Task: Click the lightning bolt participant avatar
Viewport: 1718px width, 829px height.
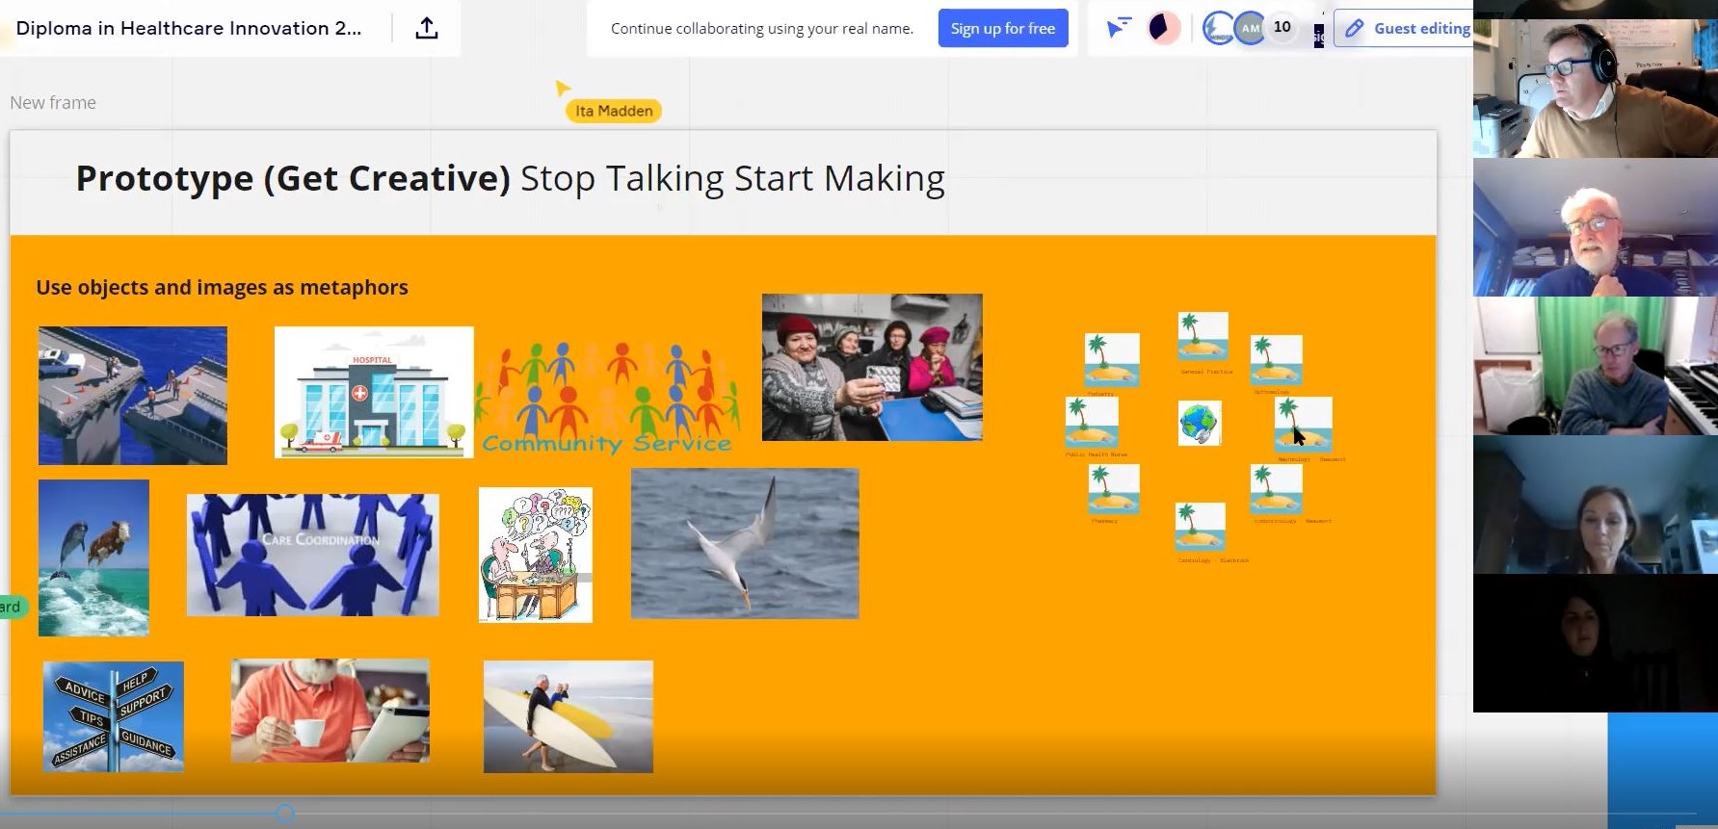Action: click(x=1218, y=28)
